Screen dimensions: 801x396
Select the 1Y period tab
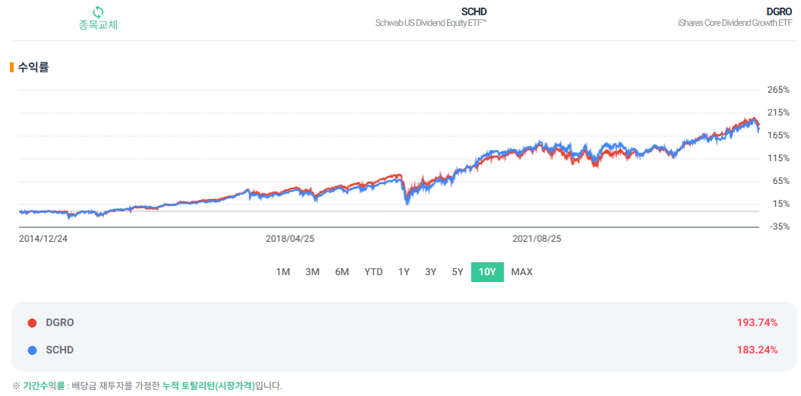coord(404,272)
